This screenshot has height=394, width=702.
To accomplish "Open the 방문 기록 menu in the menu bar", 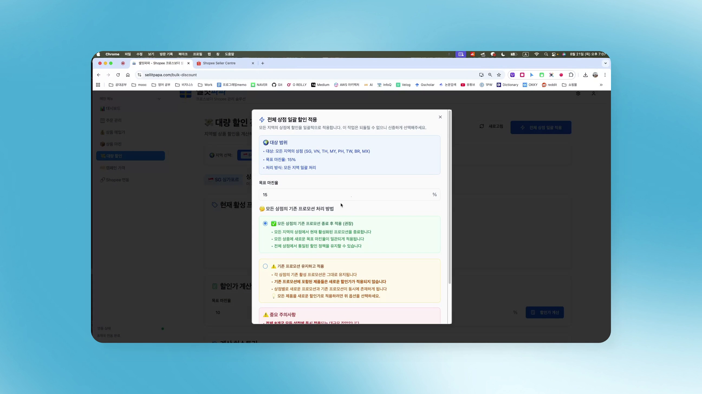I will [x=166, y=54].
